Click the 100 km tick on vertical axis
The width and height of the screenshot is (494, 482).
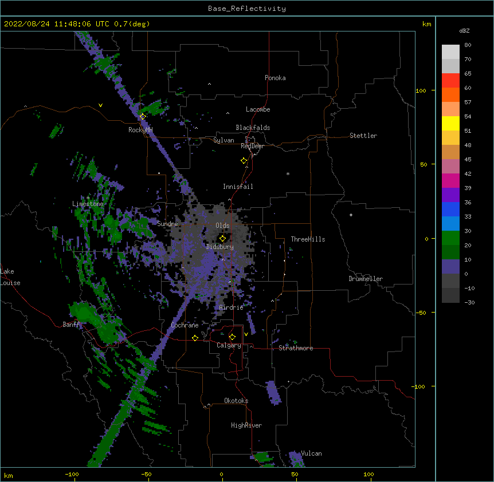pos(421,90)
